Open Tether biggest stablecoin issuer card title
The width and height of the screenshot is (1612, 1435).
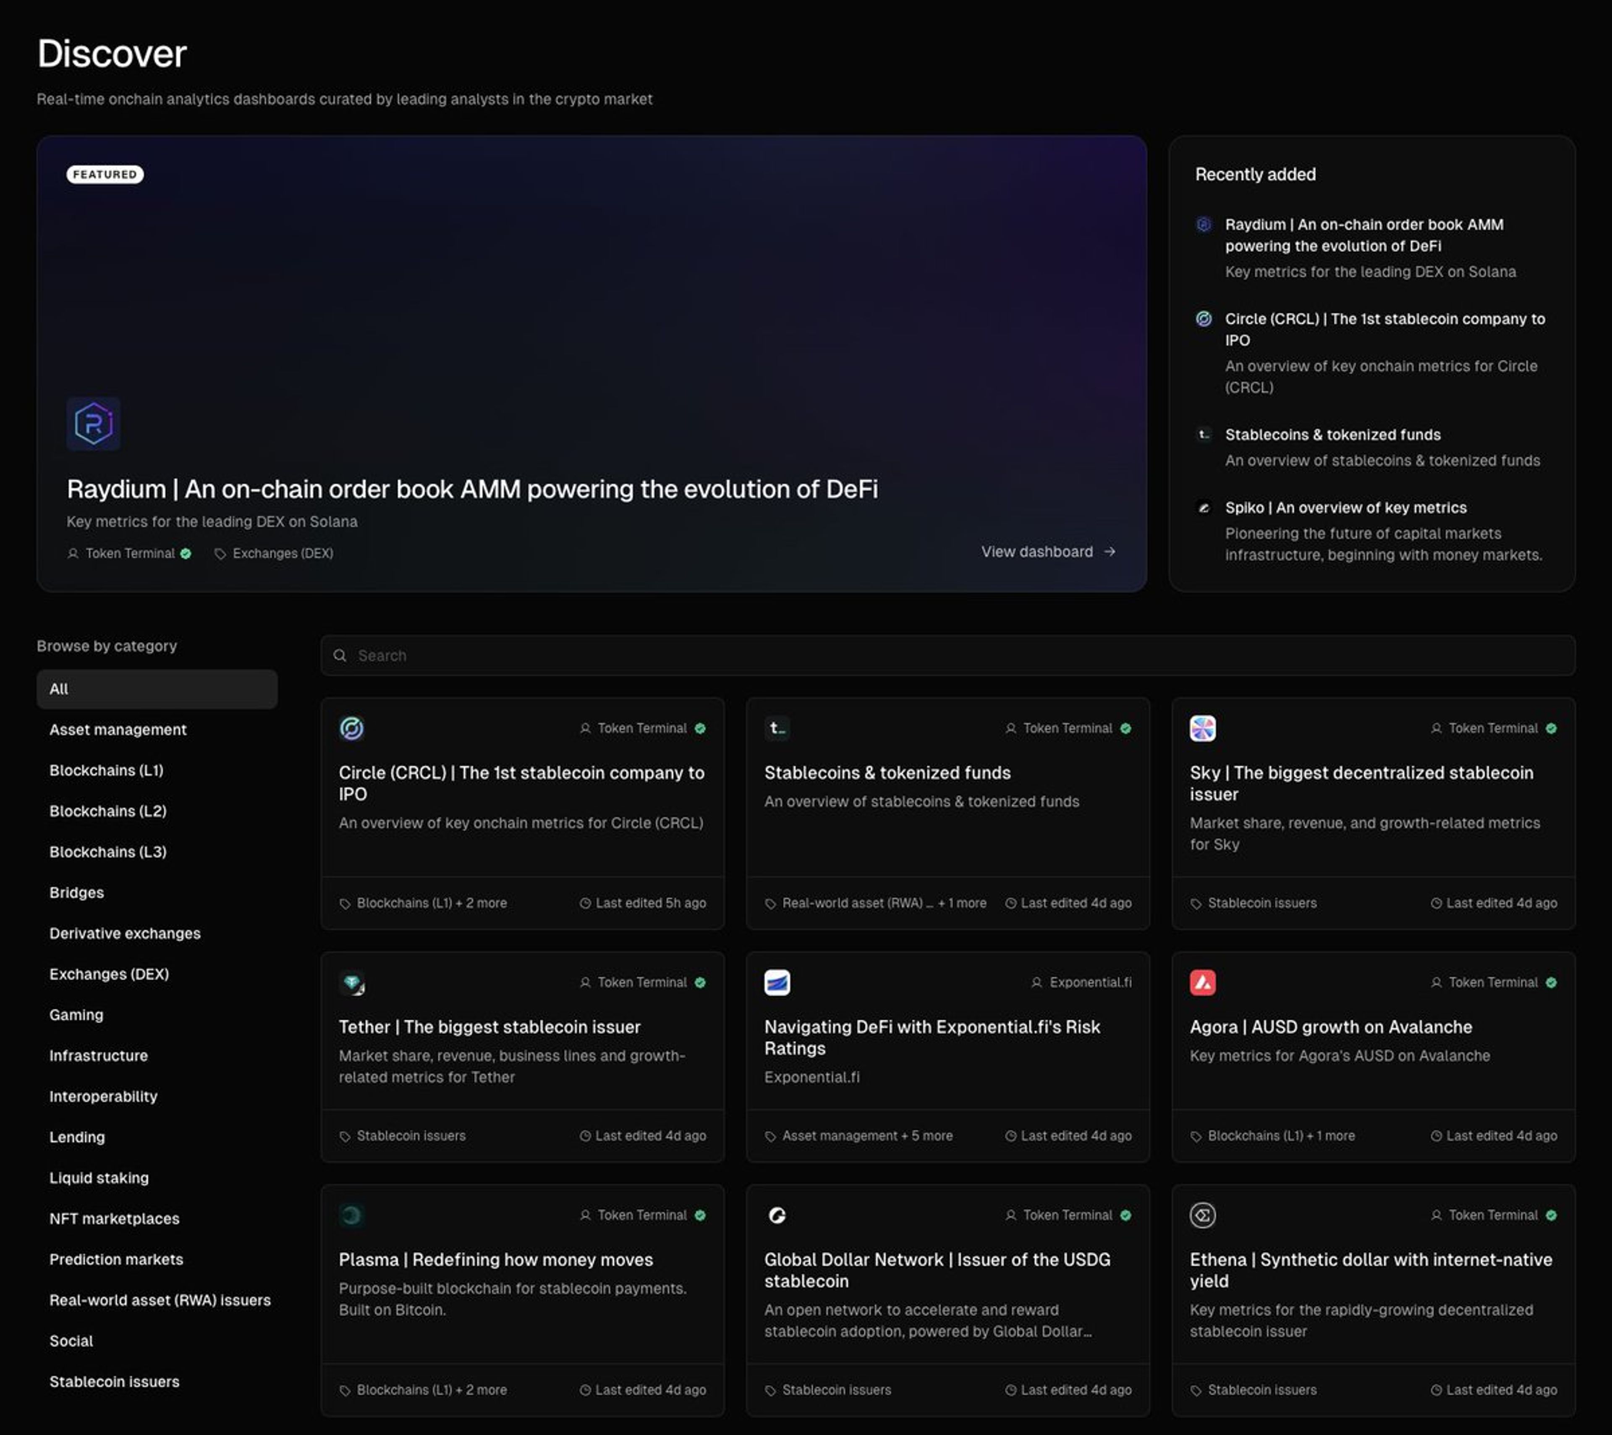tap(490, 1027)
